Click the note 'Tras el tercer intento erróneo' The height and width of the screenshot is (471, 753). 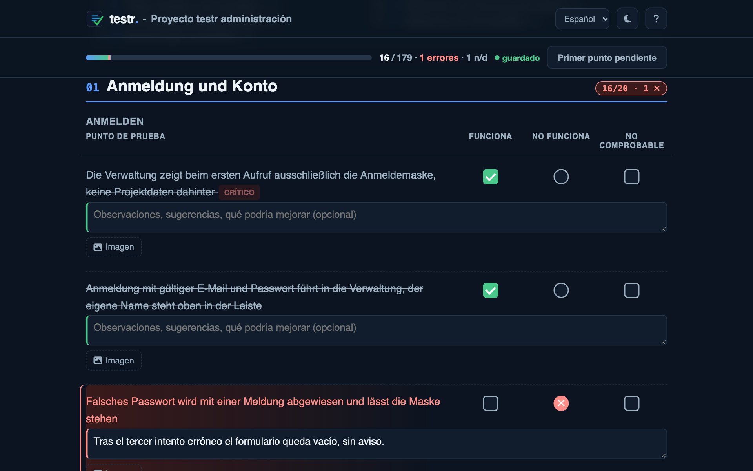pos(376,444)
